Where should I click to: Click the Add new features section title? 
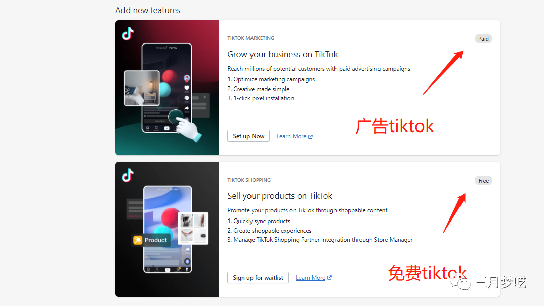(x=148, y=10)
